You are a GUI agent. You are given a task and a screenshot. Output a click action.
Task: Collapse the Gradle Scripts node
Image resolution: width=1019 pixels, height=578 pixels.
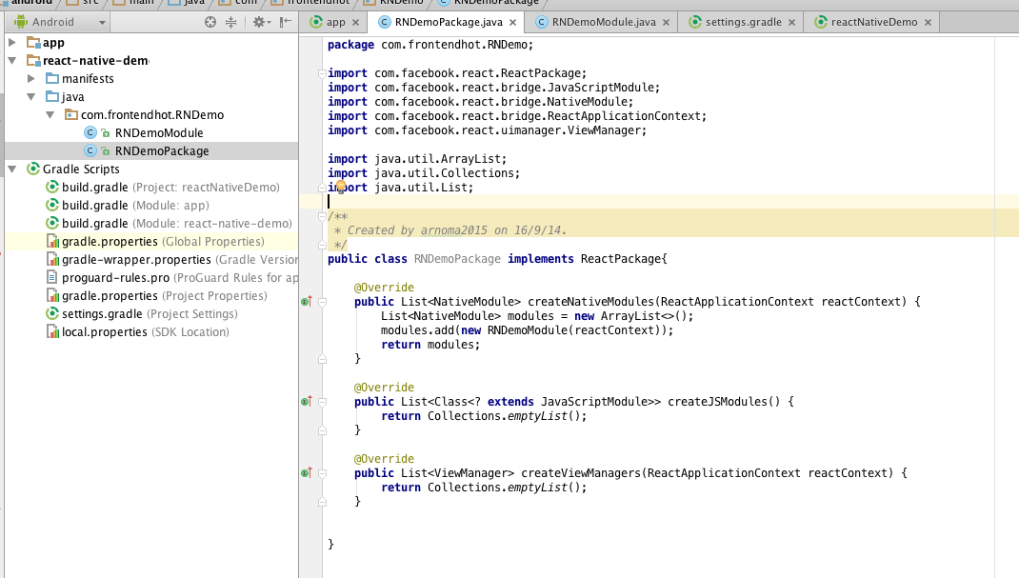(12, 169)
